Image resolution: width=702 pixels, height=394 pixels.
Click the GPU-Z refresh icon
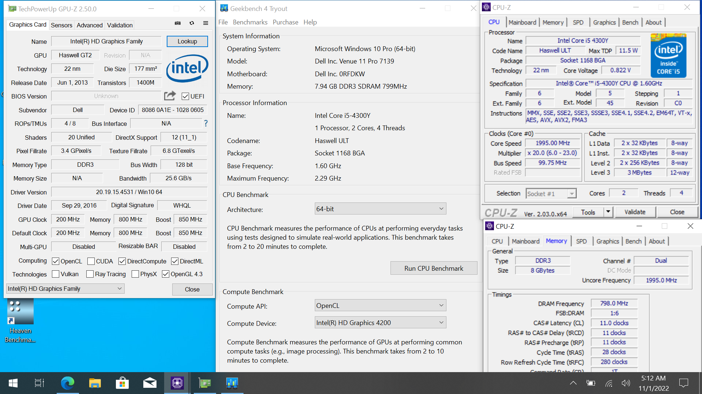tap(192, 23)
